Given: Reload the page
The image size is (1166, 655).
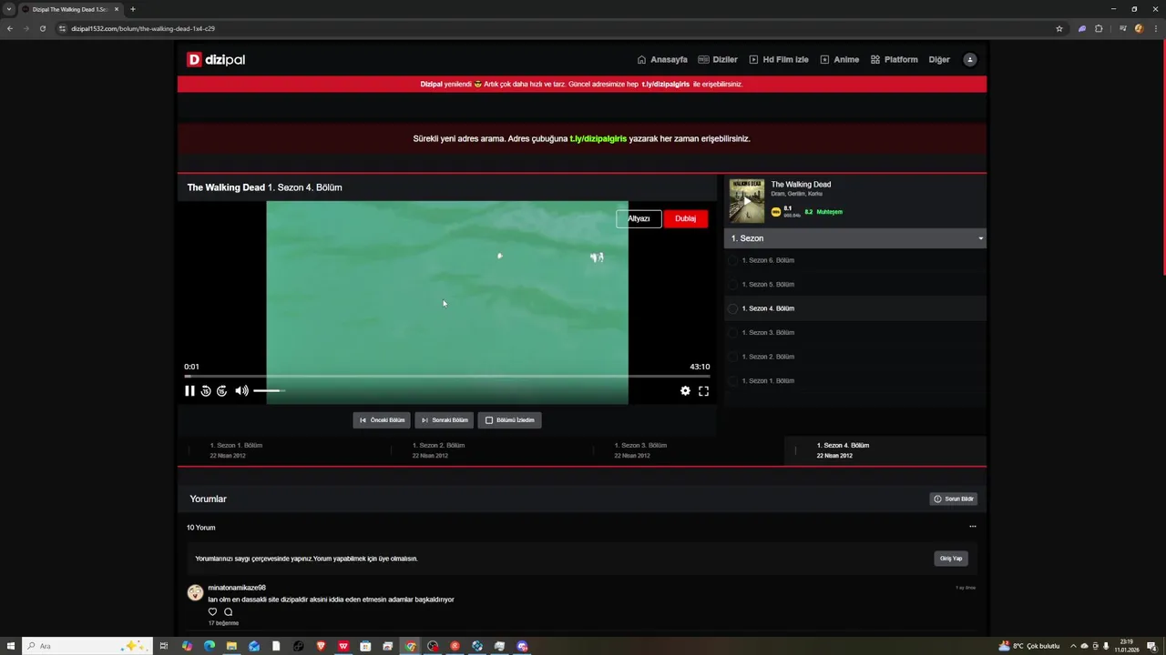Looking at the screenshot, I should click(42, 28).
